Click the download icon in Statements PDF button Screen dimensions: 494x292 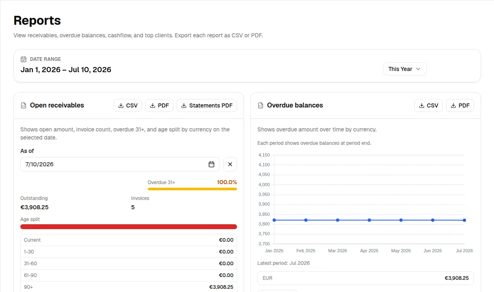[x=184, y=105]
